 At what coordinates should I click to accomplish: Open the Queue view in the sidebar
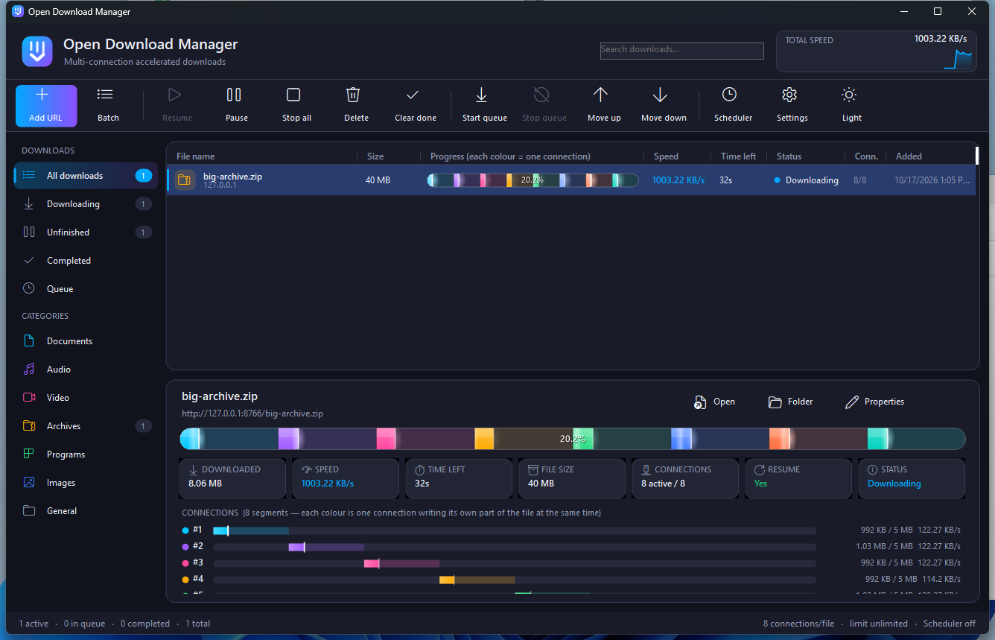pos(86,289)
